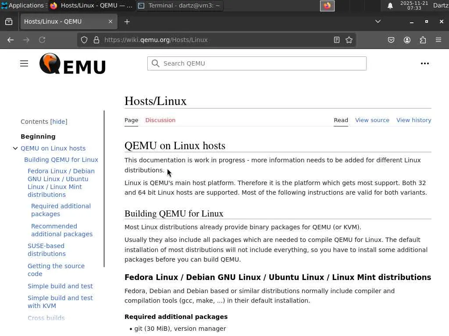This screenshot has width=449, height=336.
Task: Select the Page tab
Action: (132, 120)
